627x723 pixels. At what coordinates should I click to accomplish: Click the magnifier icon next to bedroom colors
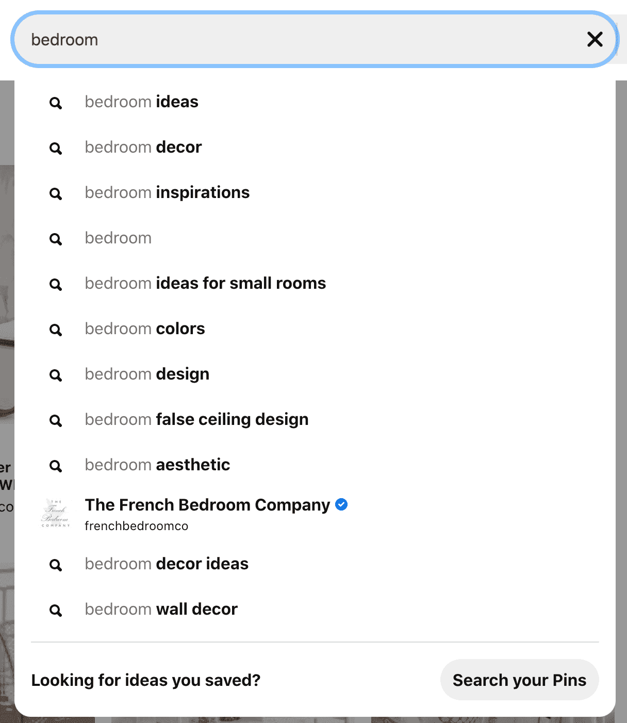click(55, 330)
